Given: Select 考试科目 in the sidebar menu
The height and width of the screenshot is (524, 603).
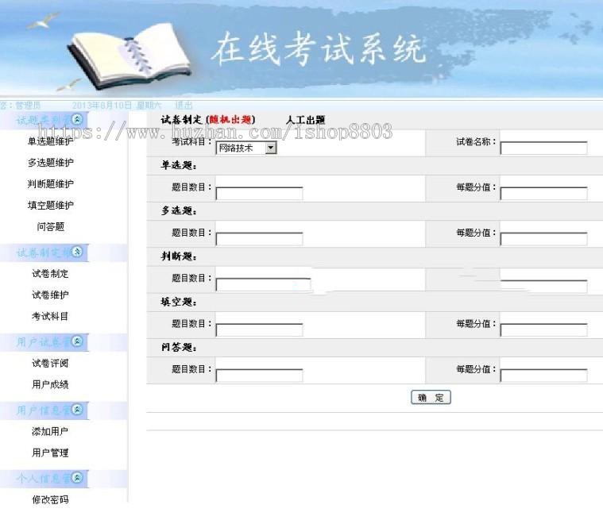Looking at the screenshot, I should (x=50, y=317).
